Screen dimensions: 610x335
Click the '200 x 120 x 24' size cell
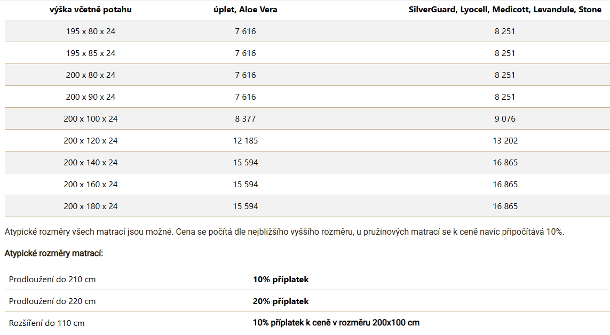pos(91,141)
